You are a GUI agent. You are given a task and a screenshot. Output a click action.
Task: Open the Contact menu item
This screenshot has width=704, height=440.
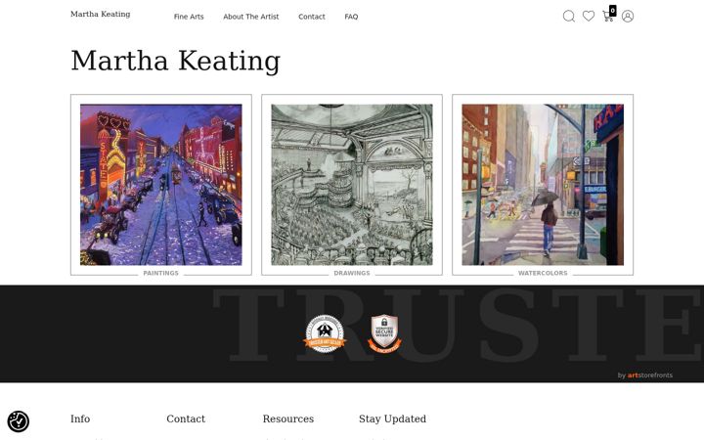312,17
